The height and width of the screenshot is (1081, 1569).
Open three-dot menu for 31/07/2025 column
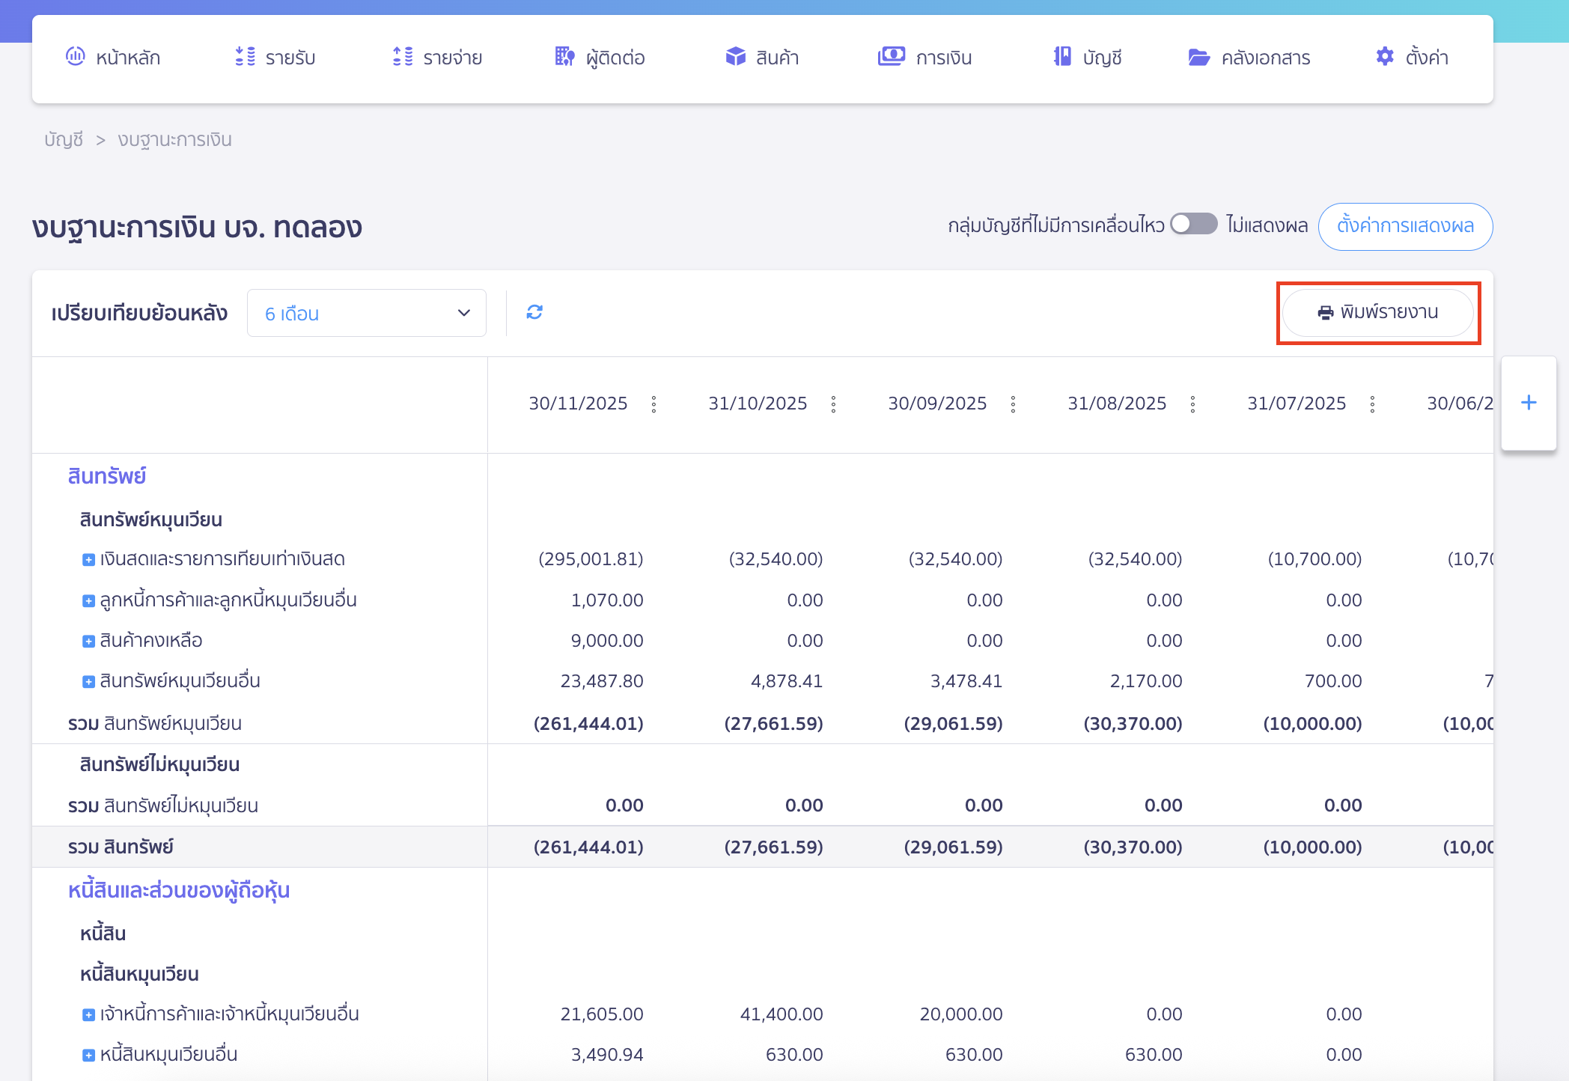click(x=1373, y=404)
